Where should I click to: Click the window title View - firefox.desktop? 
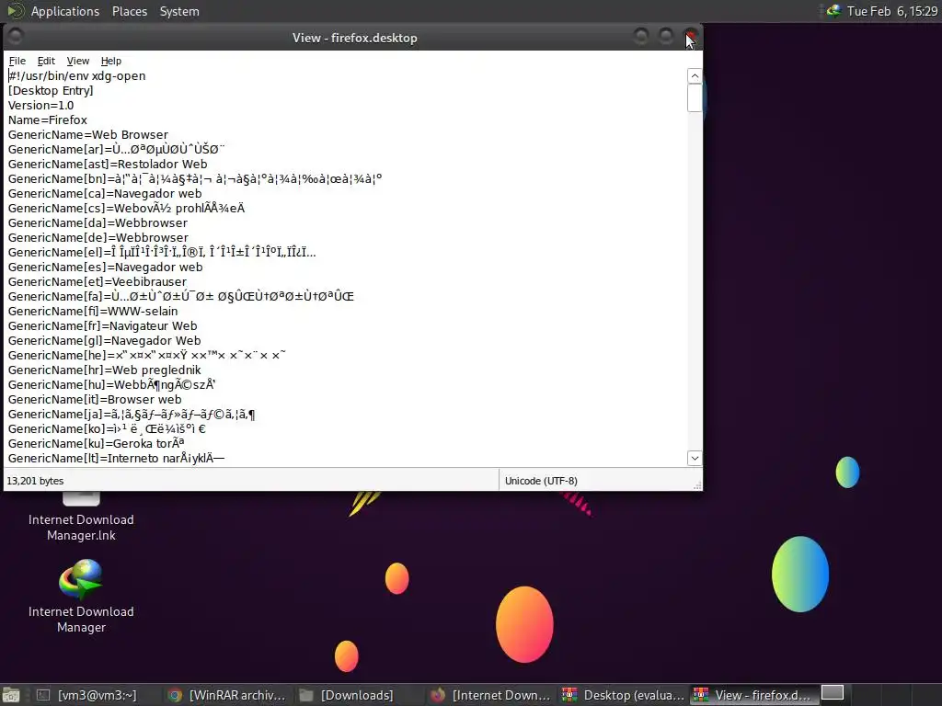click(354, 38)
